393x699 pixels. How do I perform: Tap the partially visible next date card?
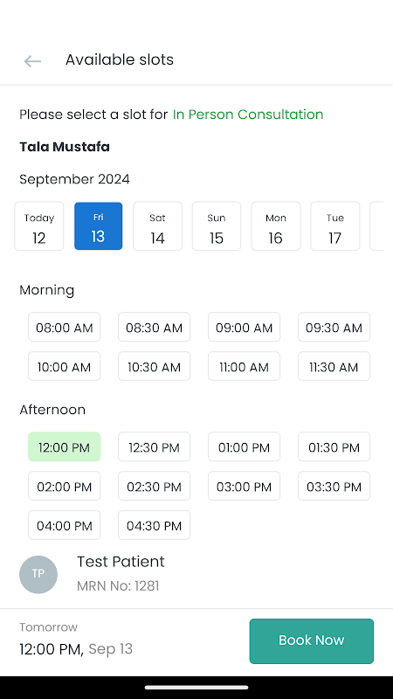[x=377, y=226]
